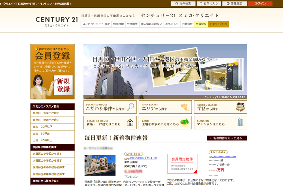
Task: Open 土地 30坪台 sidebar link
Action: click(x=53, y=134)
